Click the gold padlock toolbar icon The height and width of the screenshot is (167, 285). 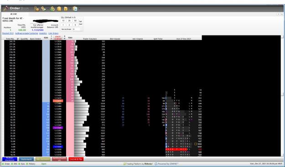(66, 9)
